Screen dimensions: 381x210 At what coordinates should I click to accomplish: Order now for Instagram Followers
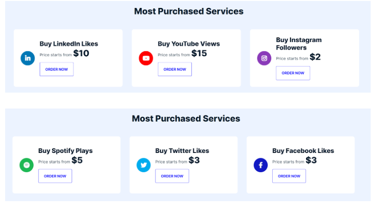[293, 73]
